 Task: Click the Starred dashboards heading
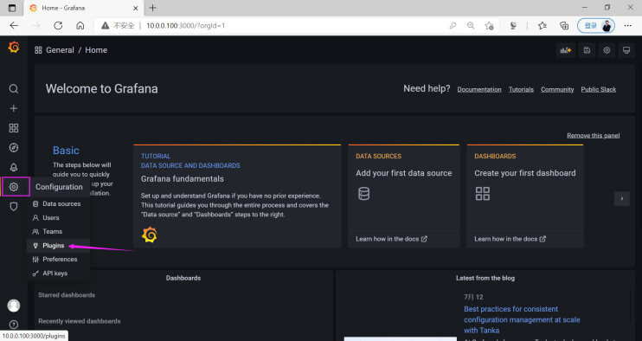tap(67, 295)
